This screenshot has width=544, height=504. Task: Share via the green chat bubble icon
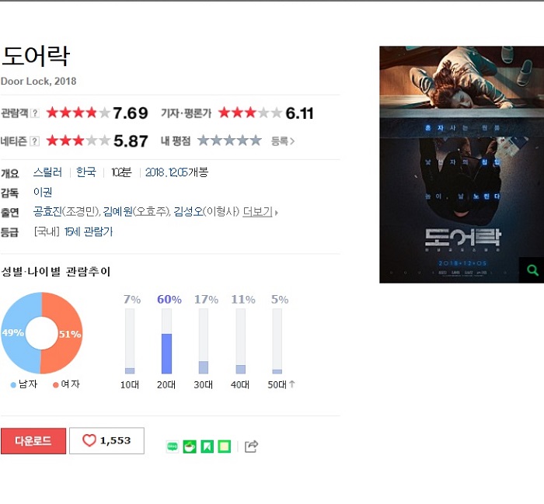173,447
